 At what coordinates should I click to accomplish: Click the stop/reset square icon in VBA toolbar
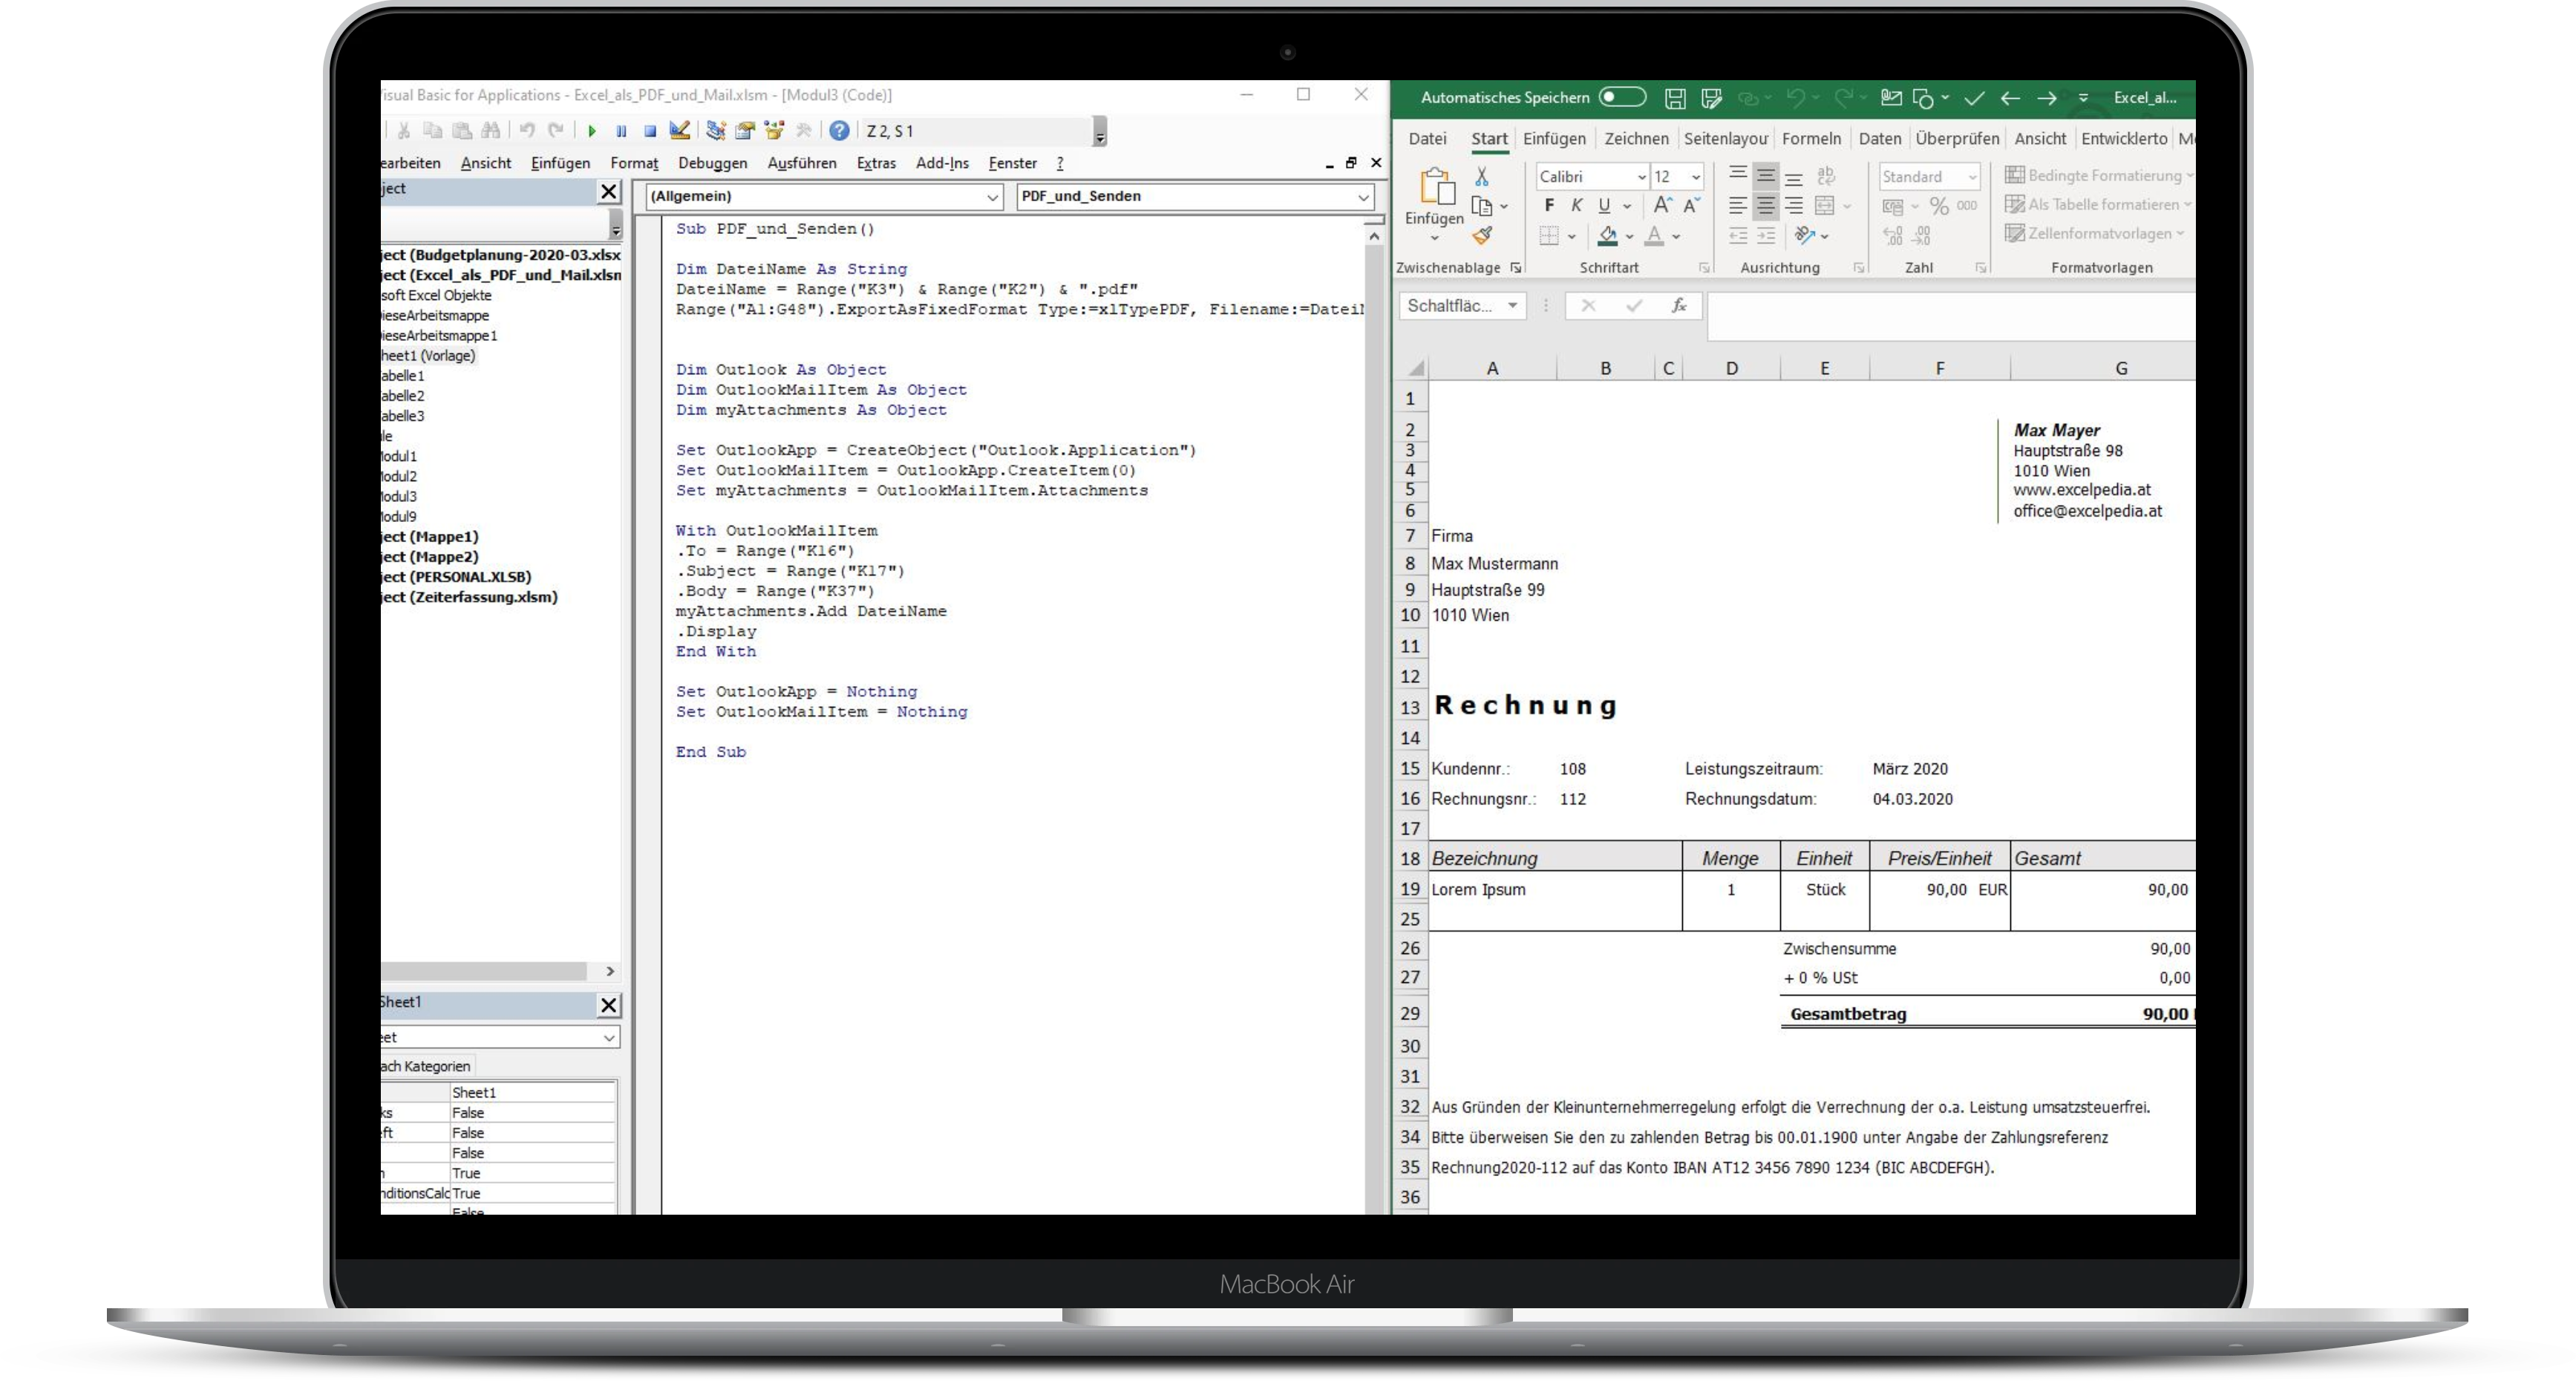[650, 131]
